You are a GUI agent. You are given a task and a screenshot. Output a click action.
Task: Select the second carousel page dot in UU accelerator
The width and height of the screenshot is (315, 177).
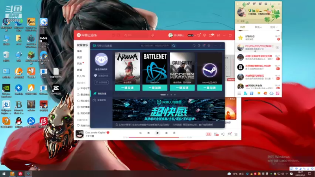click(x=168, y=95)
